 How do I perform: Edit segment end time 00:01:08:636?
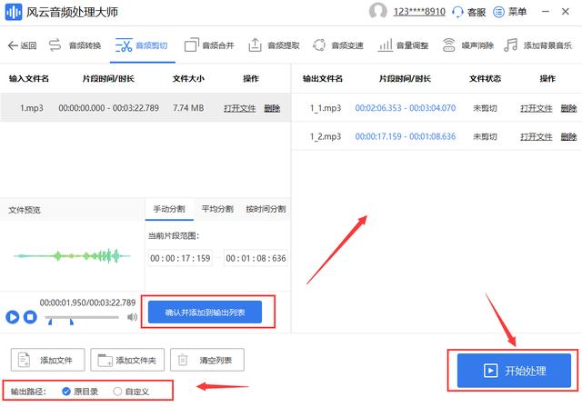[256, 258]
